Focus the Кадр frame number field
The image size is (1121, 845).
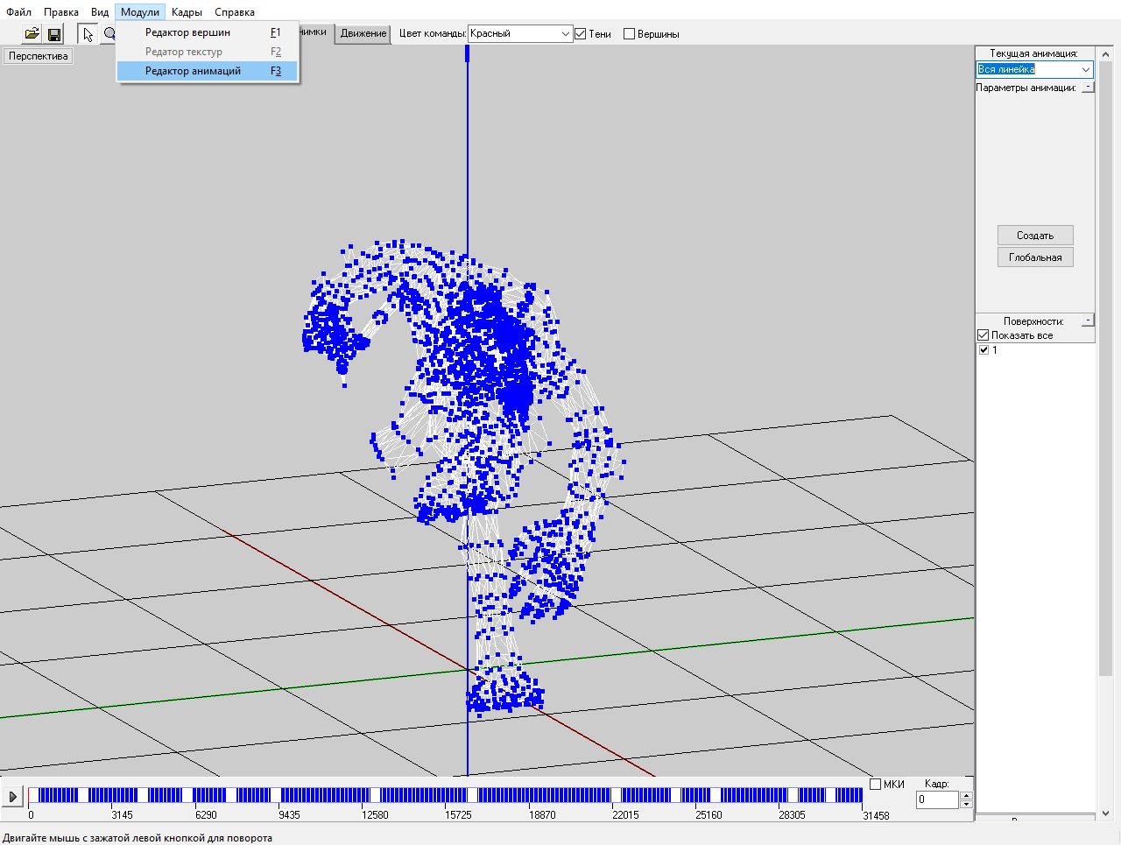pos(937,799)
